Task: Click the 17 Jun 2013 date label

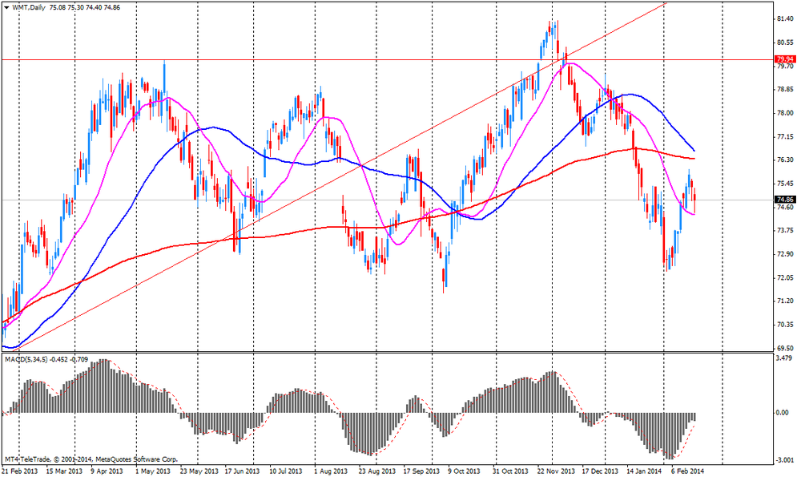Action: pos(242,471)
